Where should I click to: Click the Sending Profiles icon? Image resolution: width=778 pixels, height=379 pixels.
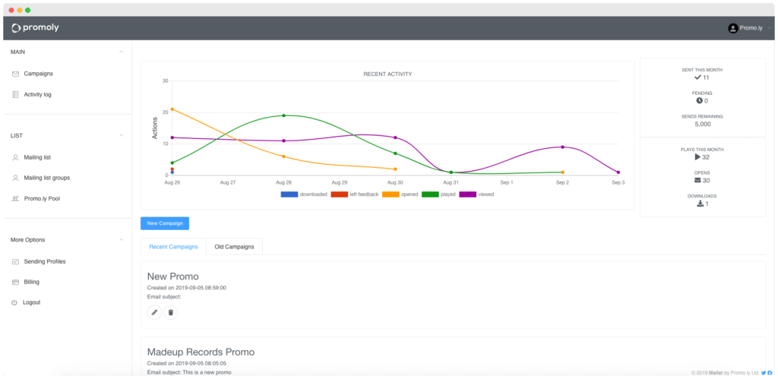[15, 261]
